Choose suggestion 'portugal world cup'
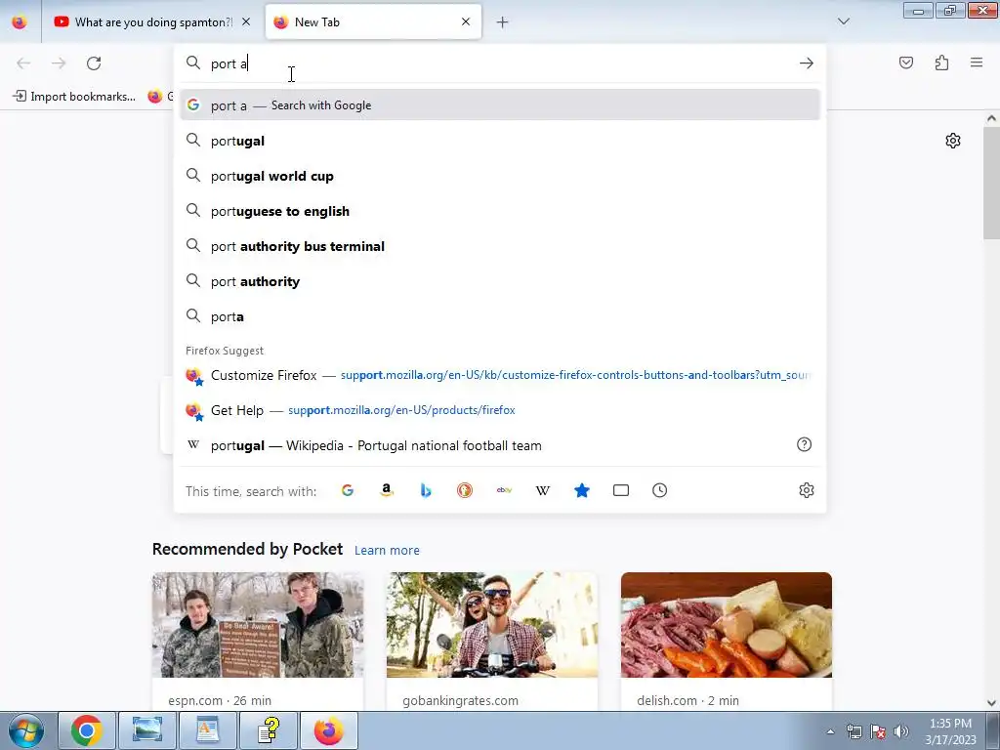 pyautogui.click(x=500, y=176)
